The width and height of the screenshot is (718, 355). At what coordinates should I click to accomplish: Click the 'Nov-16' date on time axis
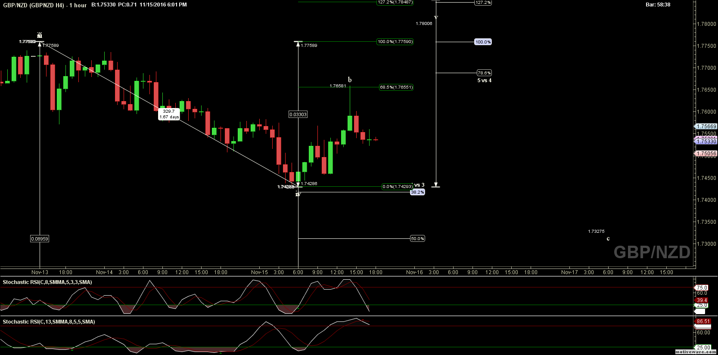pos(414,272)
